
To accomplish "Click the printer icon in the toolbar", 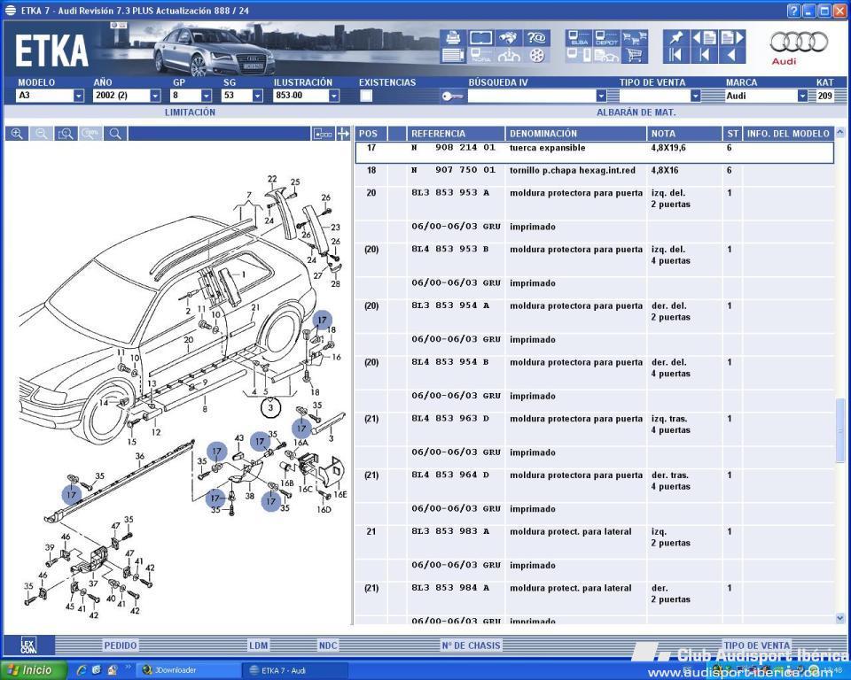I will 453,38.
